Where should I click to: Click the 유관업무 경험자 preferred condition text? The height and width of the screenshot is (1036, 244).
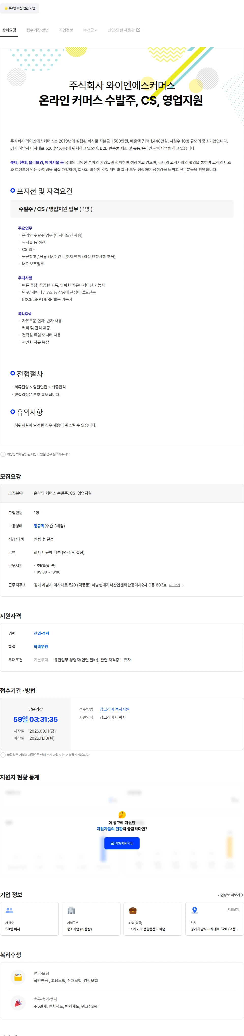[x=92, y=660]
